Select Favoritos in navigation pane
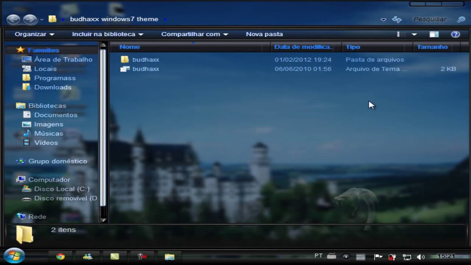471x265 pixels. tap(43, 50)
